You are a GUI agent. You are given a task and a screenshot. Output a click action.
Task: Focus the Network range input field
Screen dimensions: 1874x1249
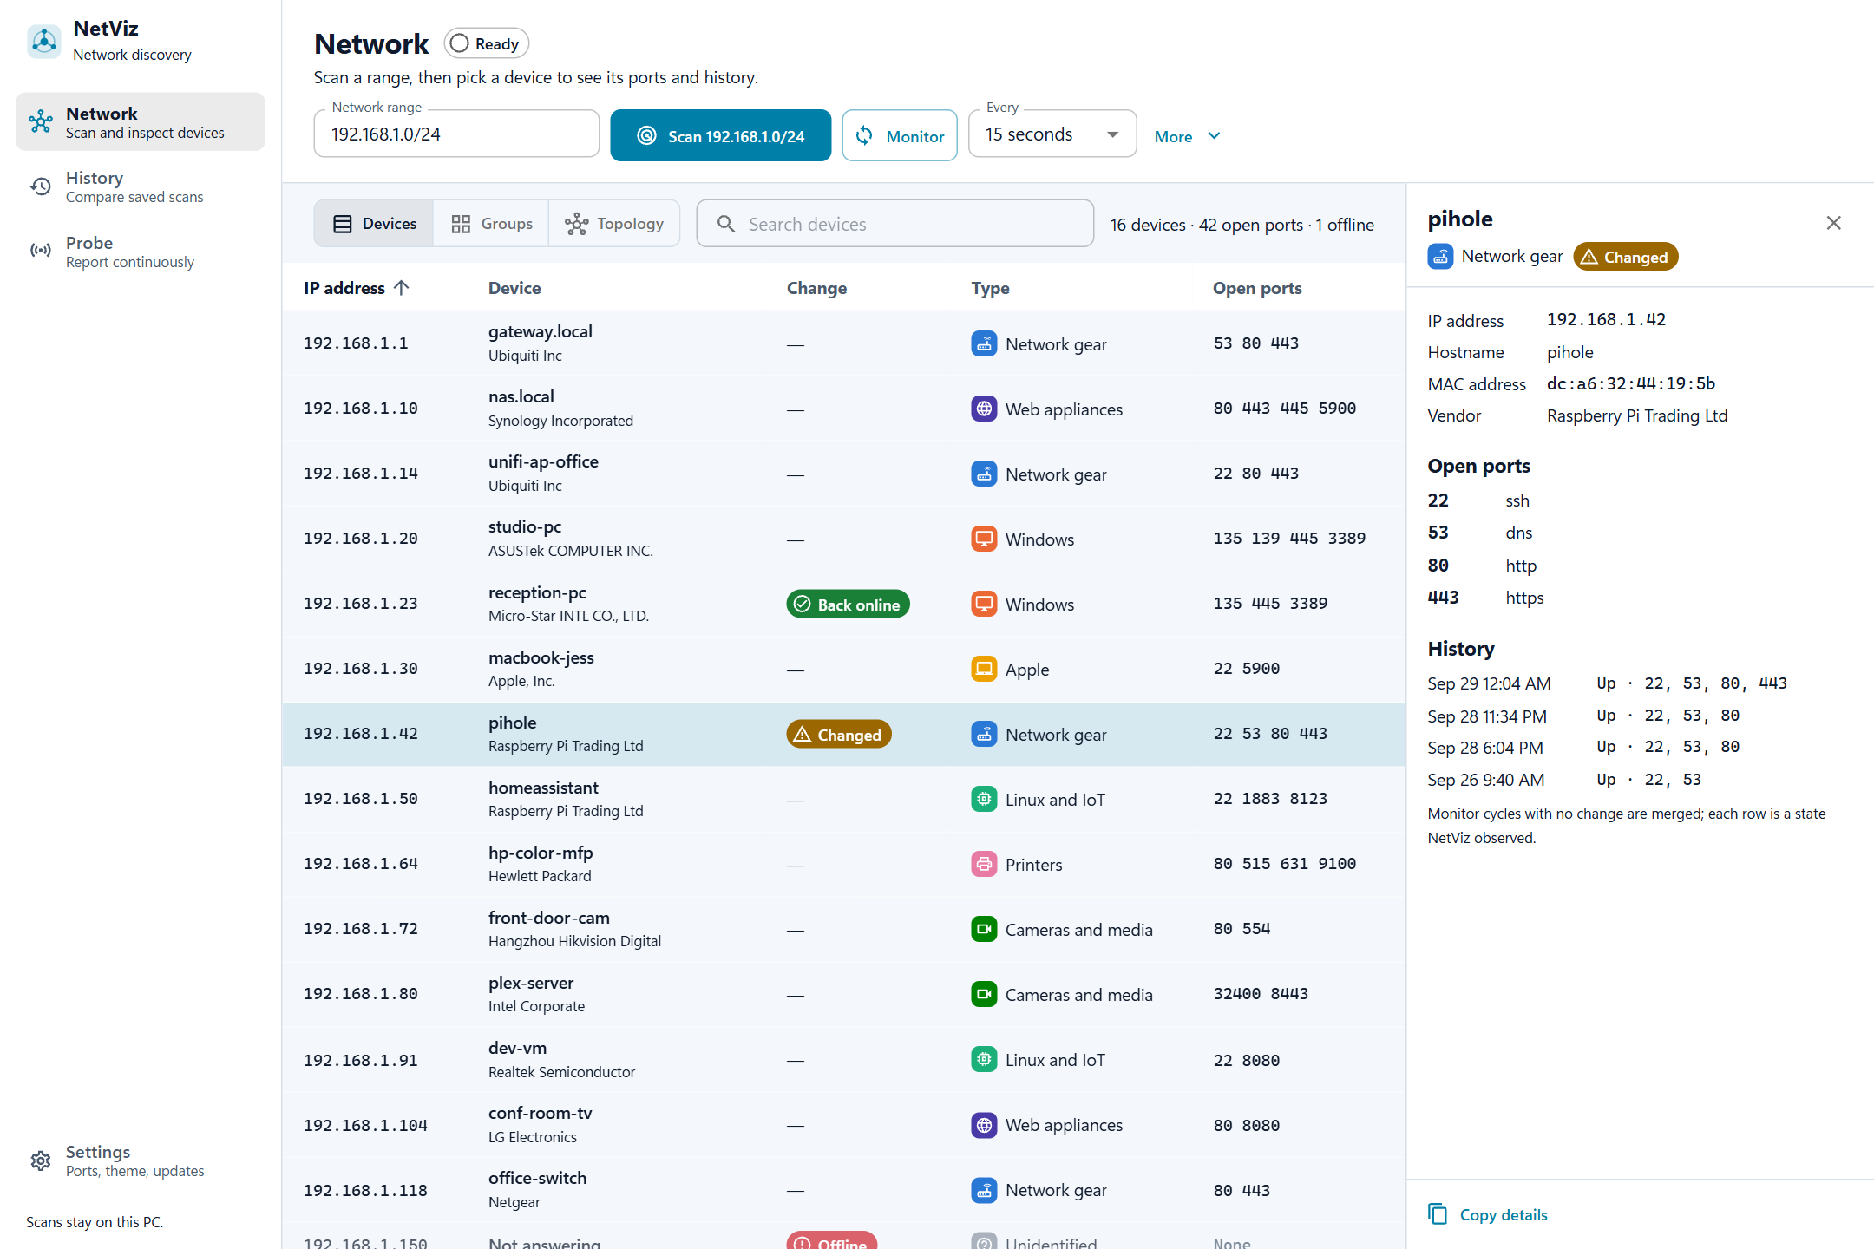(x=456, y=134)
